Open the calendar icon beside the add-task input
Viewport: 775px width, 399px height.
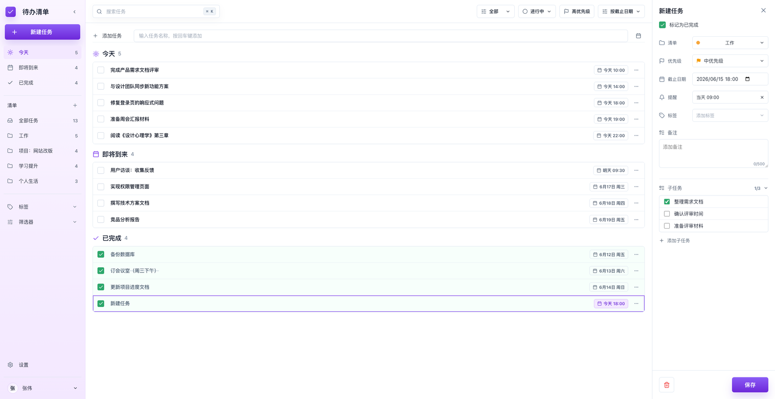[x=638, y=36]
